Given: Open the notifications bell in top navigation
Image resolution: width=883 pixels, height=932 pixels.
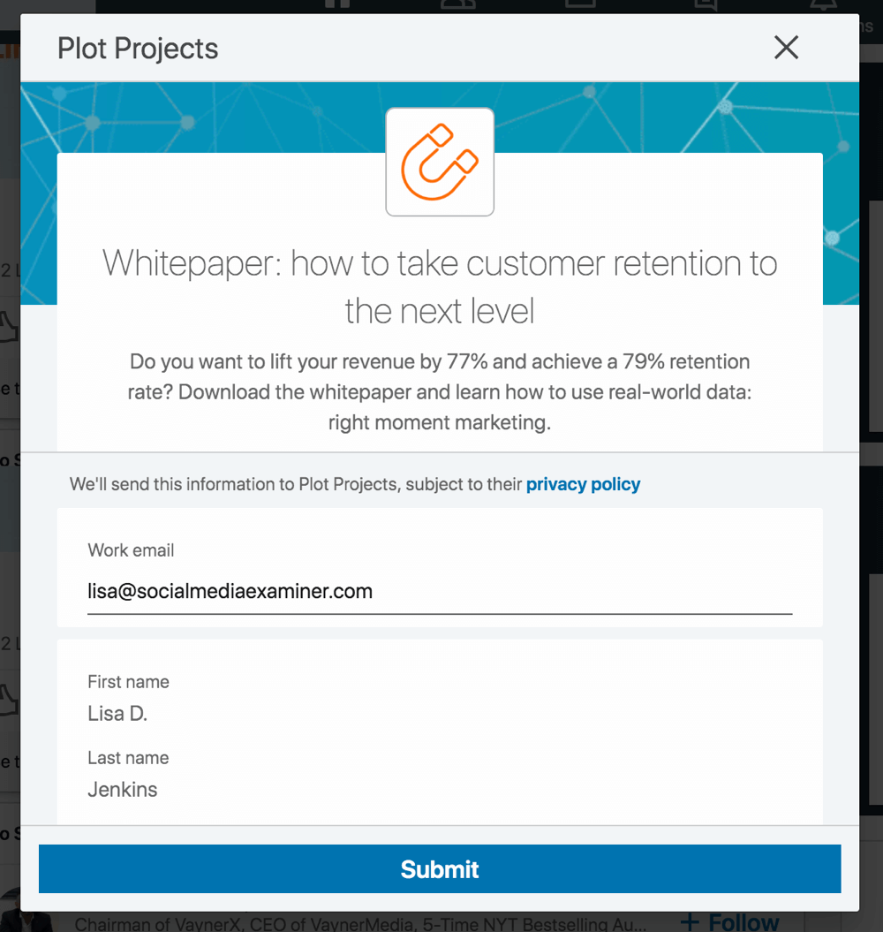Looking at the screenshot, I should coord(825,5).
